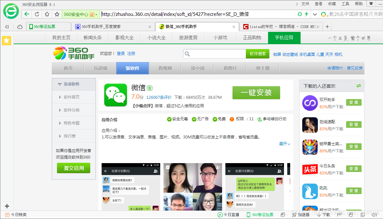Click the 申请赔付 link
Screen dimensions: 383x219
coord(335,68)
